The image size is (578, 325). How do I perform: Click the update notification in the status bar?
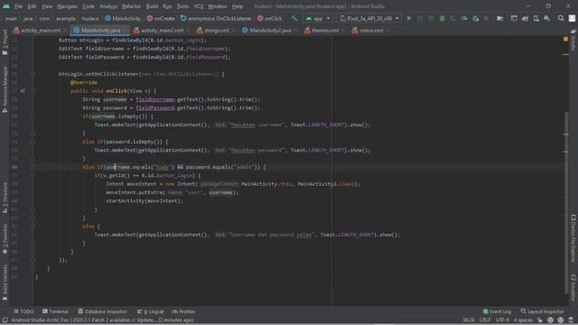tap(102, 320)
